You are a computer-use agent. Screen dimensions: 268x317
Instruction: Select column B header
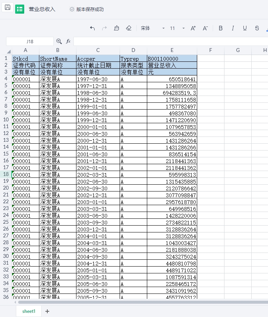pos(58,50)
